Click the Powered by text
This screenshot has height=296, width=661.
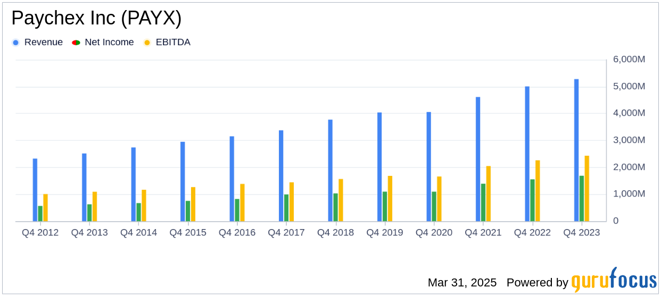click(x=538, y=283)
